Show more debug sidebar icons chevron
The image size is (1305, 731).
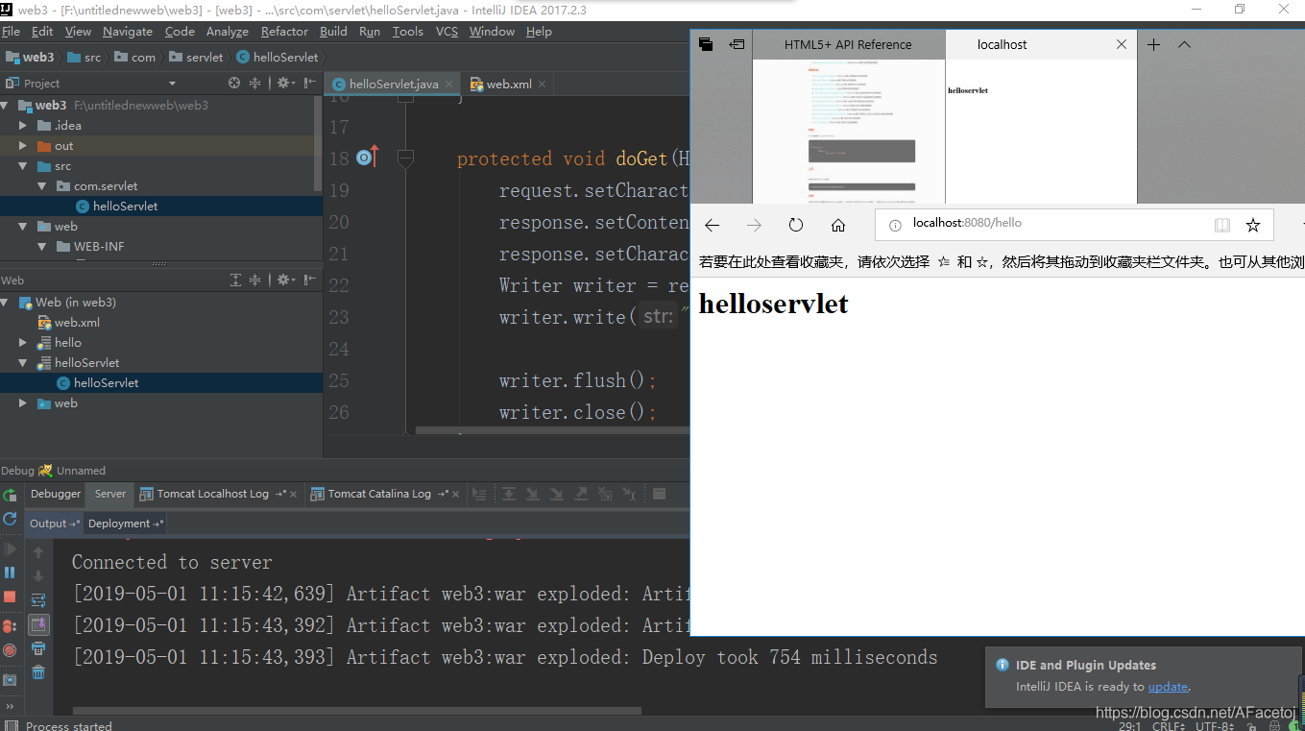[10, 707]
